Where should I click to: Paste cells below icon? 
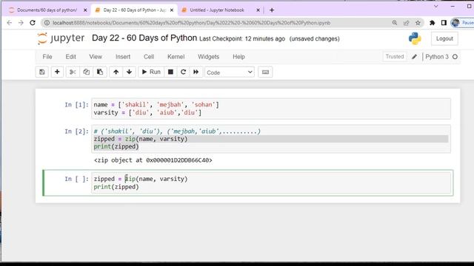pos(100,72)
